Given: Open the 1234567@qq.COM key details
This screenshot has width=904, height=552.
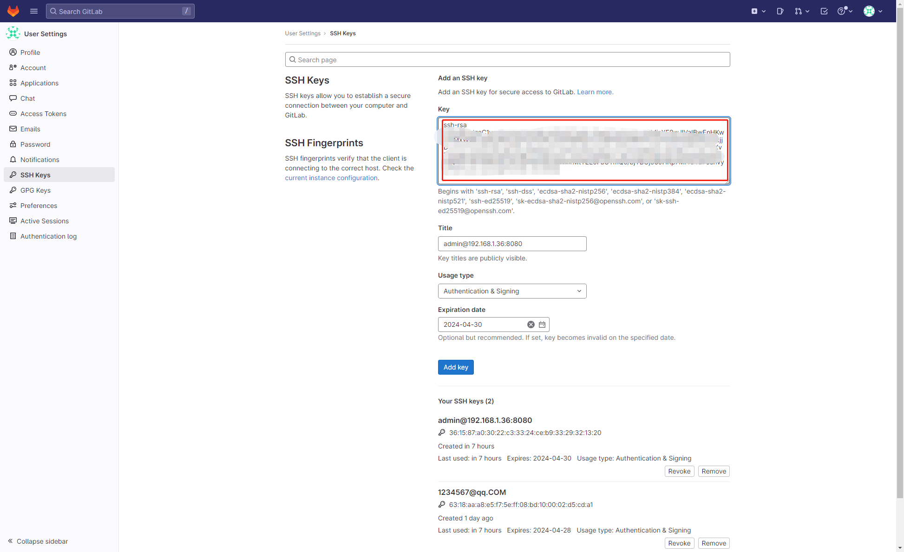Looking at the screenshot, I should point(472,492).
